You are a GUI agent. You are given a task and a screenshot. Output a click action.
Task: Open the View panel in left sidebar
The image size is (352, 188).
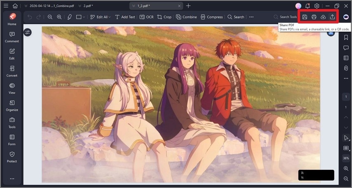12,88
